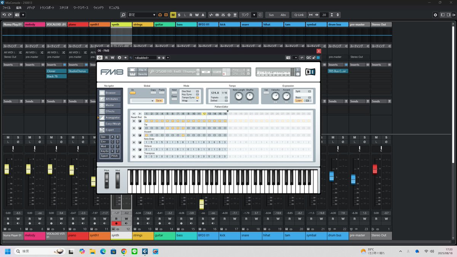The height and width of the screenshot is (257, 457).
Task: Open the FM8 Effects panel
Action: [110, 111]
